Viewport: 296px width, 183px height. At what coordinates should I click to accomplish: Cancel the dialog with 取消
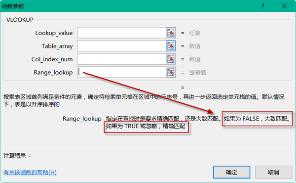tap(273, 172)
